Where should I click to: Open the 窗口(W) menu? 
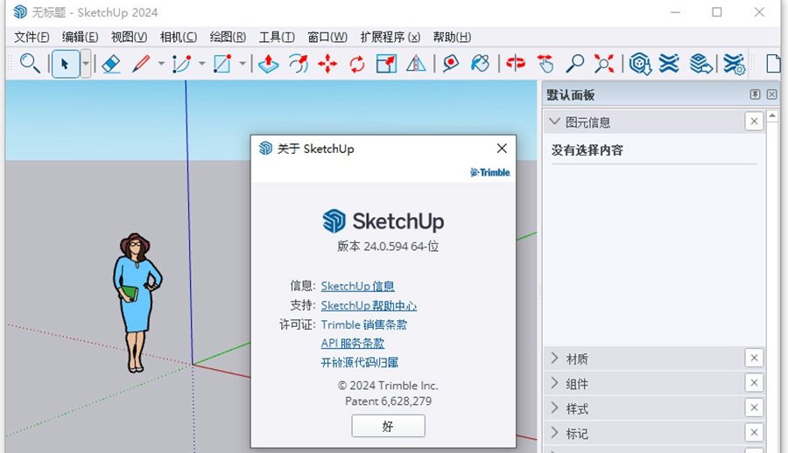327,37
